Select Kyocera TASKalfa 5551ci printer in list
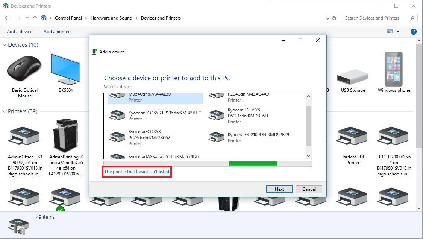 (x=155, y=156)
